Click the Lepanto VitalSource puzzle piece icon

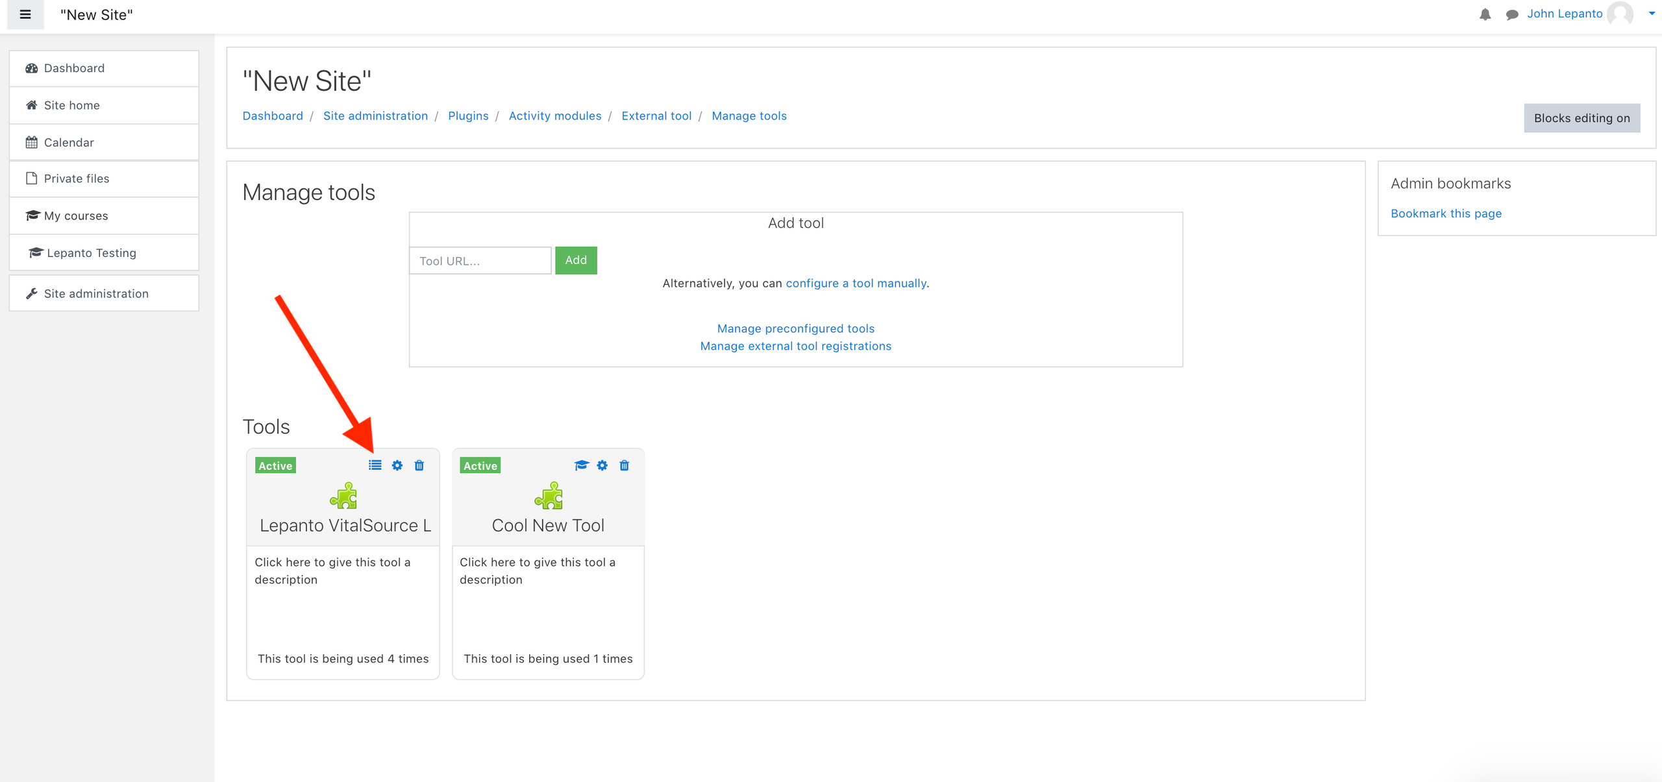343,496
